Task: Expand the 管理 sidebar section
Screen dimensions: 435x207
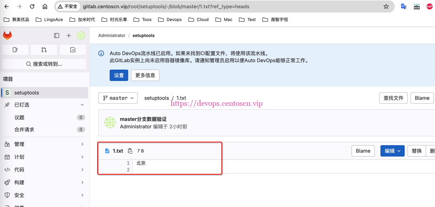Action: click(44, 144)
